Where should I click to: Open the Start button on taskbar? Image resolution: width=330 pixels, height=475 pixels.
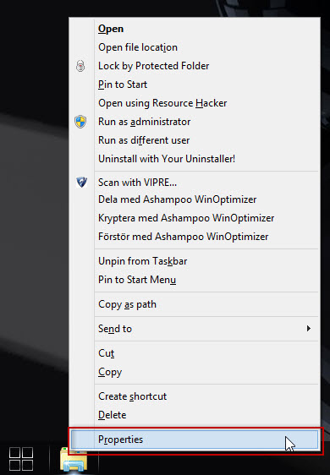coord(21,459)
